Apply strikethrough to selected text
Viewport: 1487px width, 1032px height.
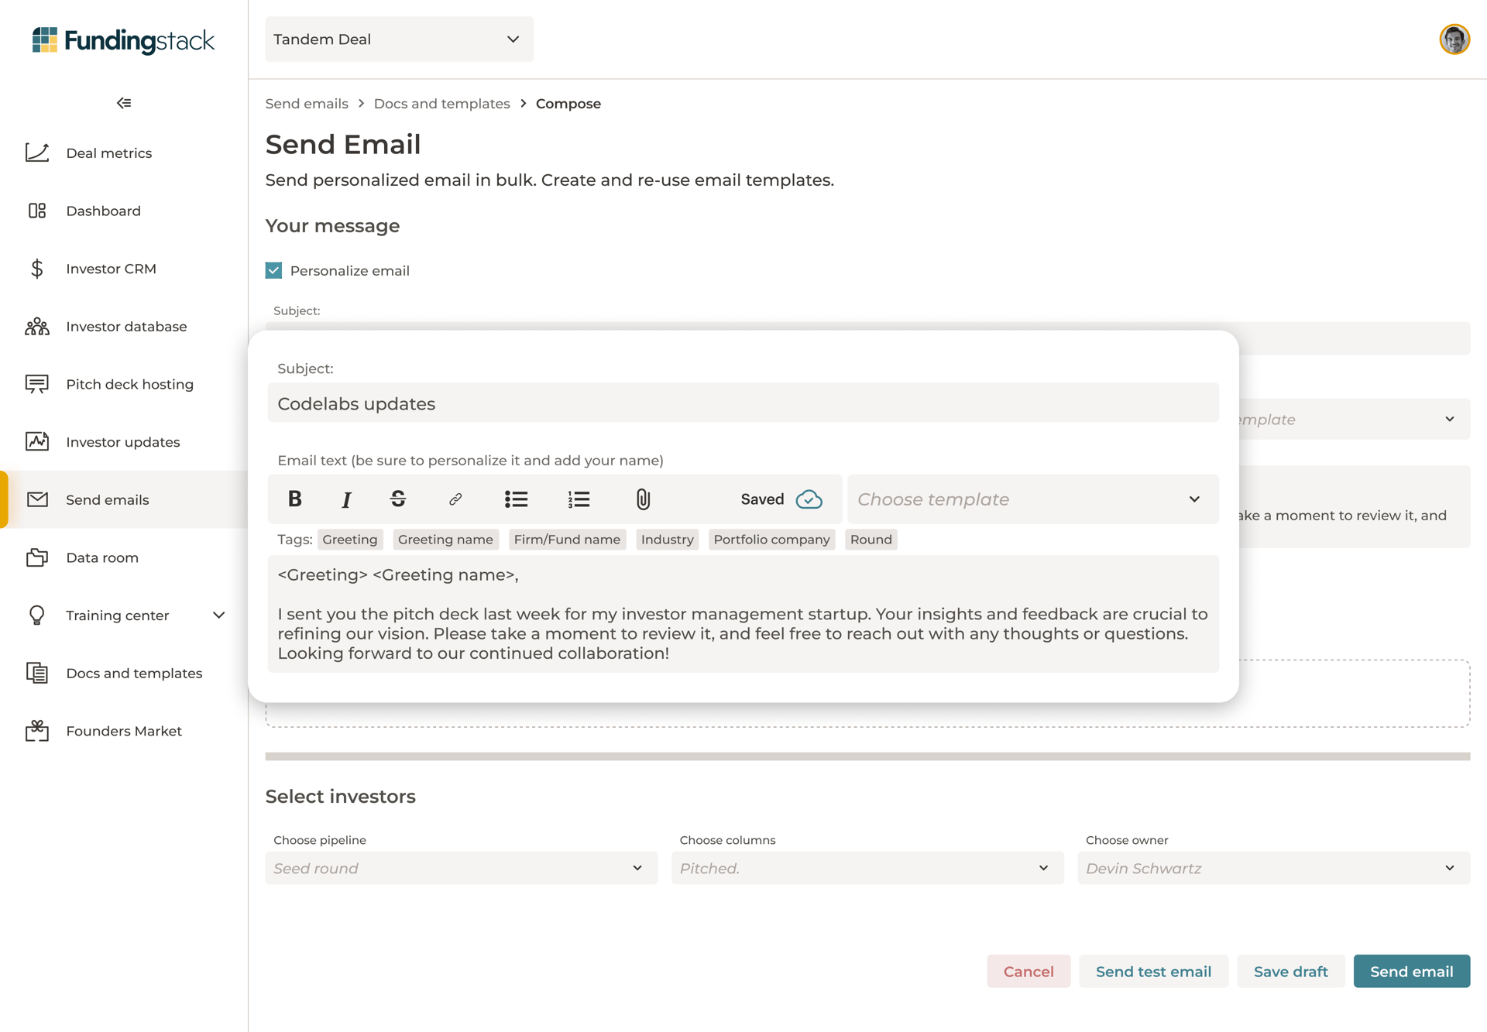pos(398,499)
